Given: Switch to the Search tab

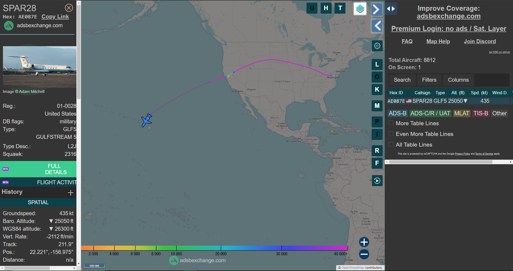Looking at the screenshot, I should (x=402, y=80).
